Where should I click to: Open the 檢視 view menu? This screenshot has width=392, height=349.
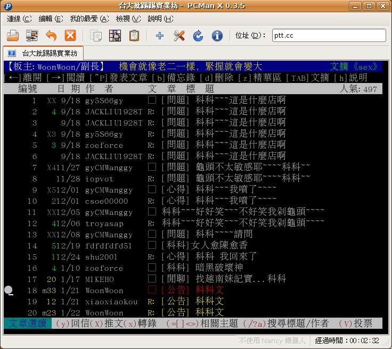(x=128, y=19)
